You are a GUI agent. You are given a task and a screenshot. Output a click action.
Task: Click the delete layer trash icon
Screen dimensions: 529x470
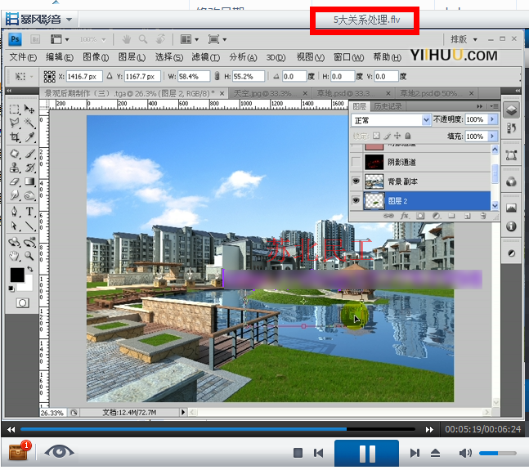coord(483,216)
